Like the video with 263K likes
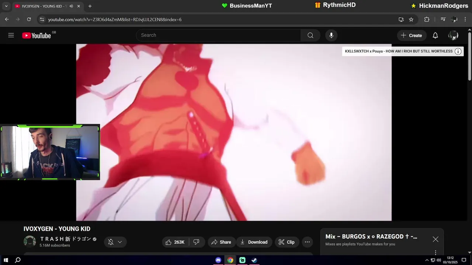This screenshot has height=265, width=472. 175,242
